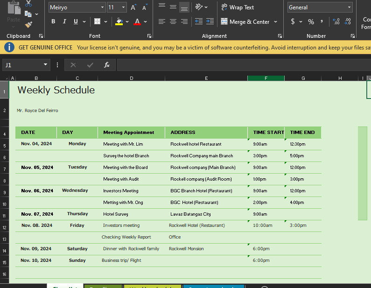Click the info icon in license banner
Image resolution: width=371 pixels, height=288 pixels.
[9, 47]
